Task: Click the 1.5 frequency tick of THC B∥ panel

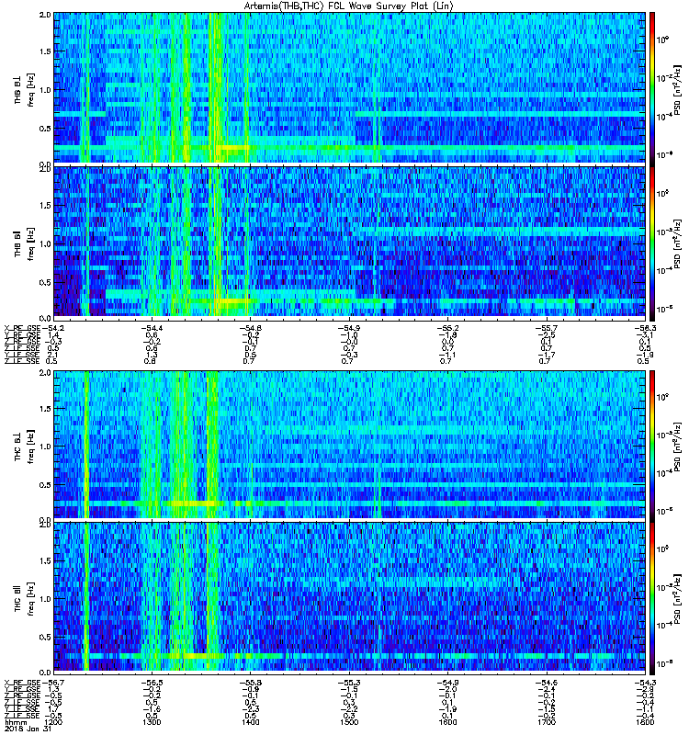Action: pyautogui.click(x=45, y=560)
